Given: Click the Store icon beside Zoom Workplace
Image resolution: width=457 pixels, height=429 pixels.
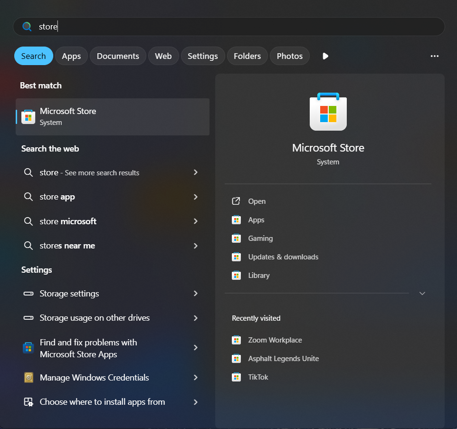Looking at the screenshot, I should (x=236, y=340).
